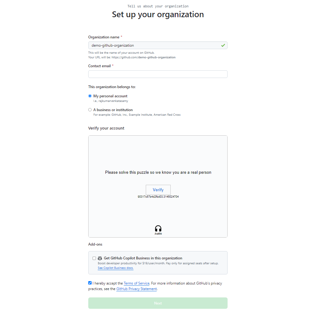Uncheck the Terms of Service acceptance box
This screenshot has height=314, width=314.
click(90, 283)
